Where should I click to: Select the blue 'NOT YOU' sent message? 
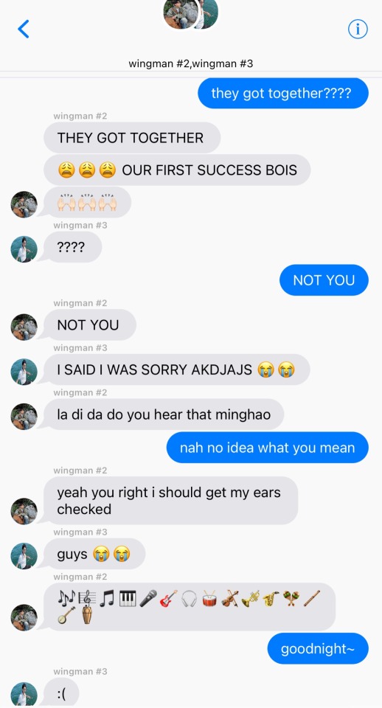click(x=324, y=280)
